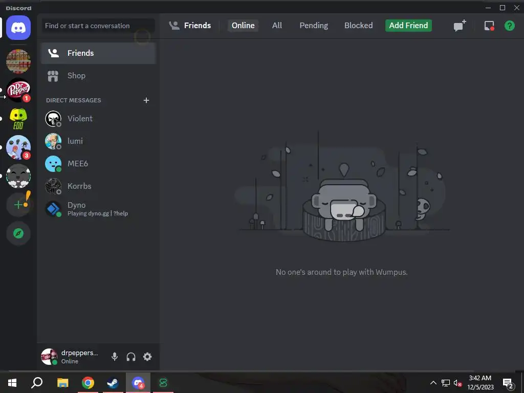Open the grocery shelf server icon
The image size is (524, 393).
click(18, 61)
